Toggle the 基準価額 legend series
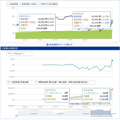 pyautogui.click(x=13, y=4)
